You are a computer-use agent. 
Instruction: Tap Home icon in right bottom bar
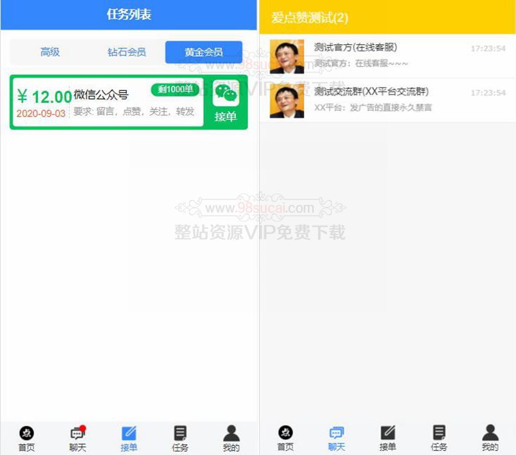pos(285,433)
